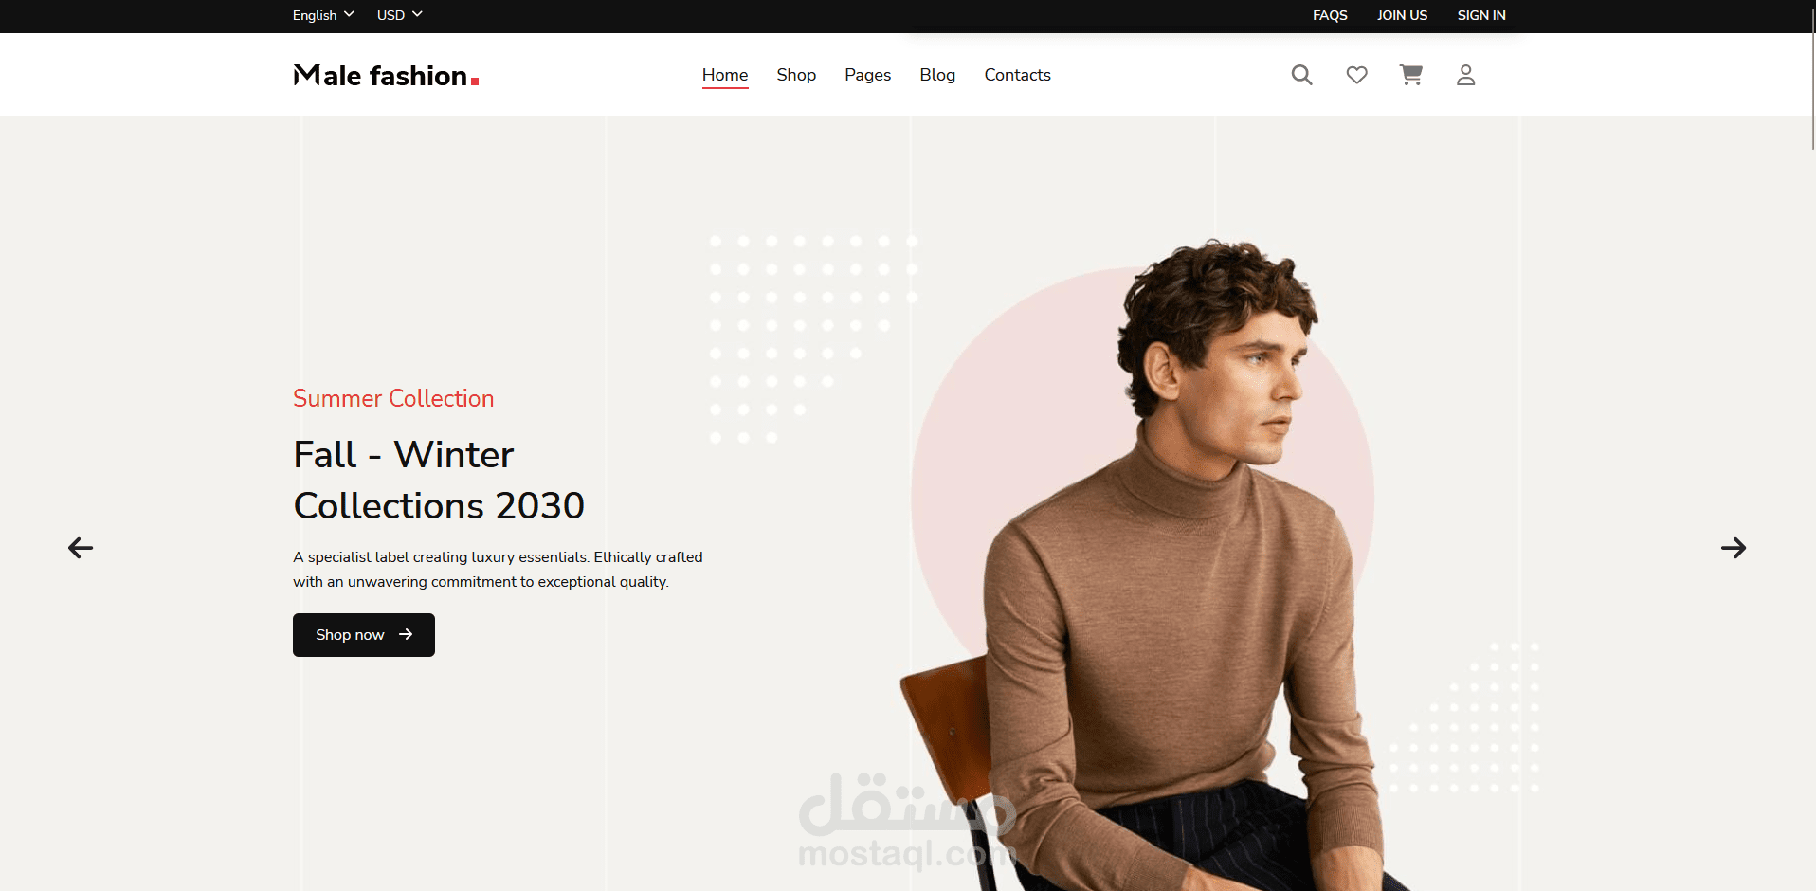Expand the English language dropdown
Viewport: 1816px width, 891px height.
[323, 15]
